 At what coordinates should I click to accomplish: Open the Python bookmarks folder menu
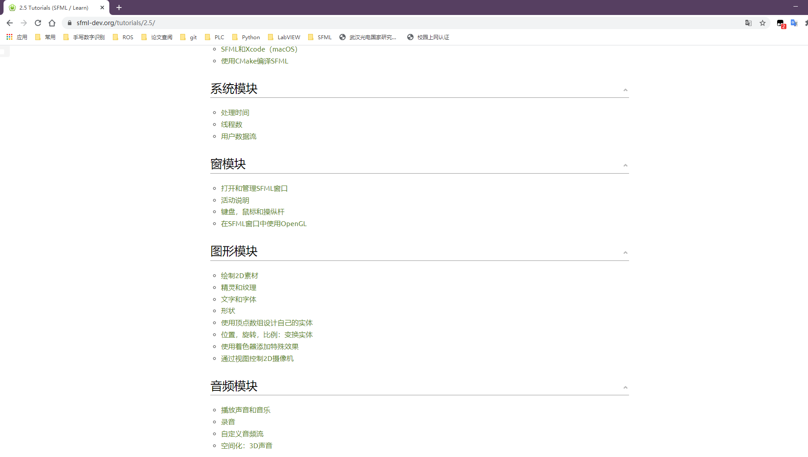click(x=246, y=37)
